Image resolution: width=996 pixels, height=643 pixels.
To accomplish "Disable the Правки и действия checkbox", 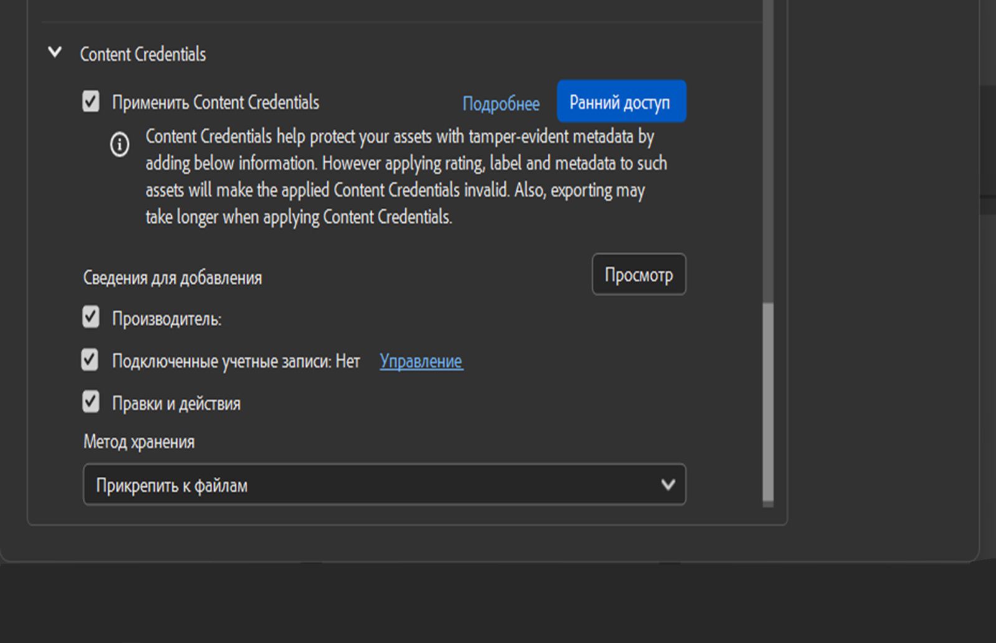I will coord(91,402).
